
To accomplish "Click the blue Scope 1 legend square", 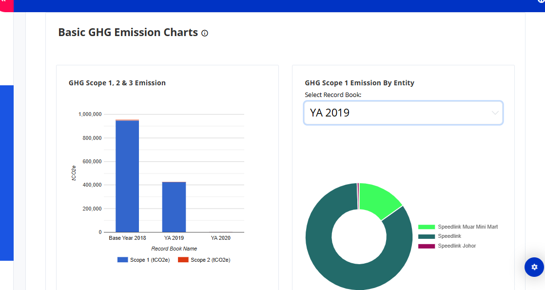I will click(x=122, y=260).
